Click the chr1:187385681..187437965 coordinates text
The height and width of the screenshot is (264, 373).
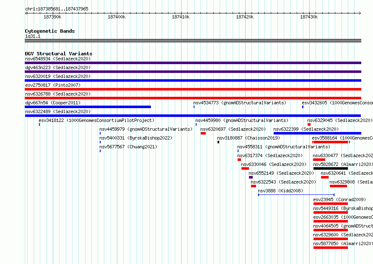point(57,9)
